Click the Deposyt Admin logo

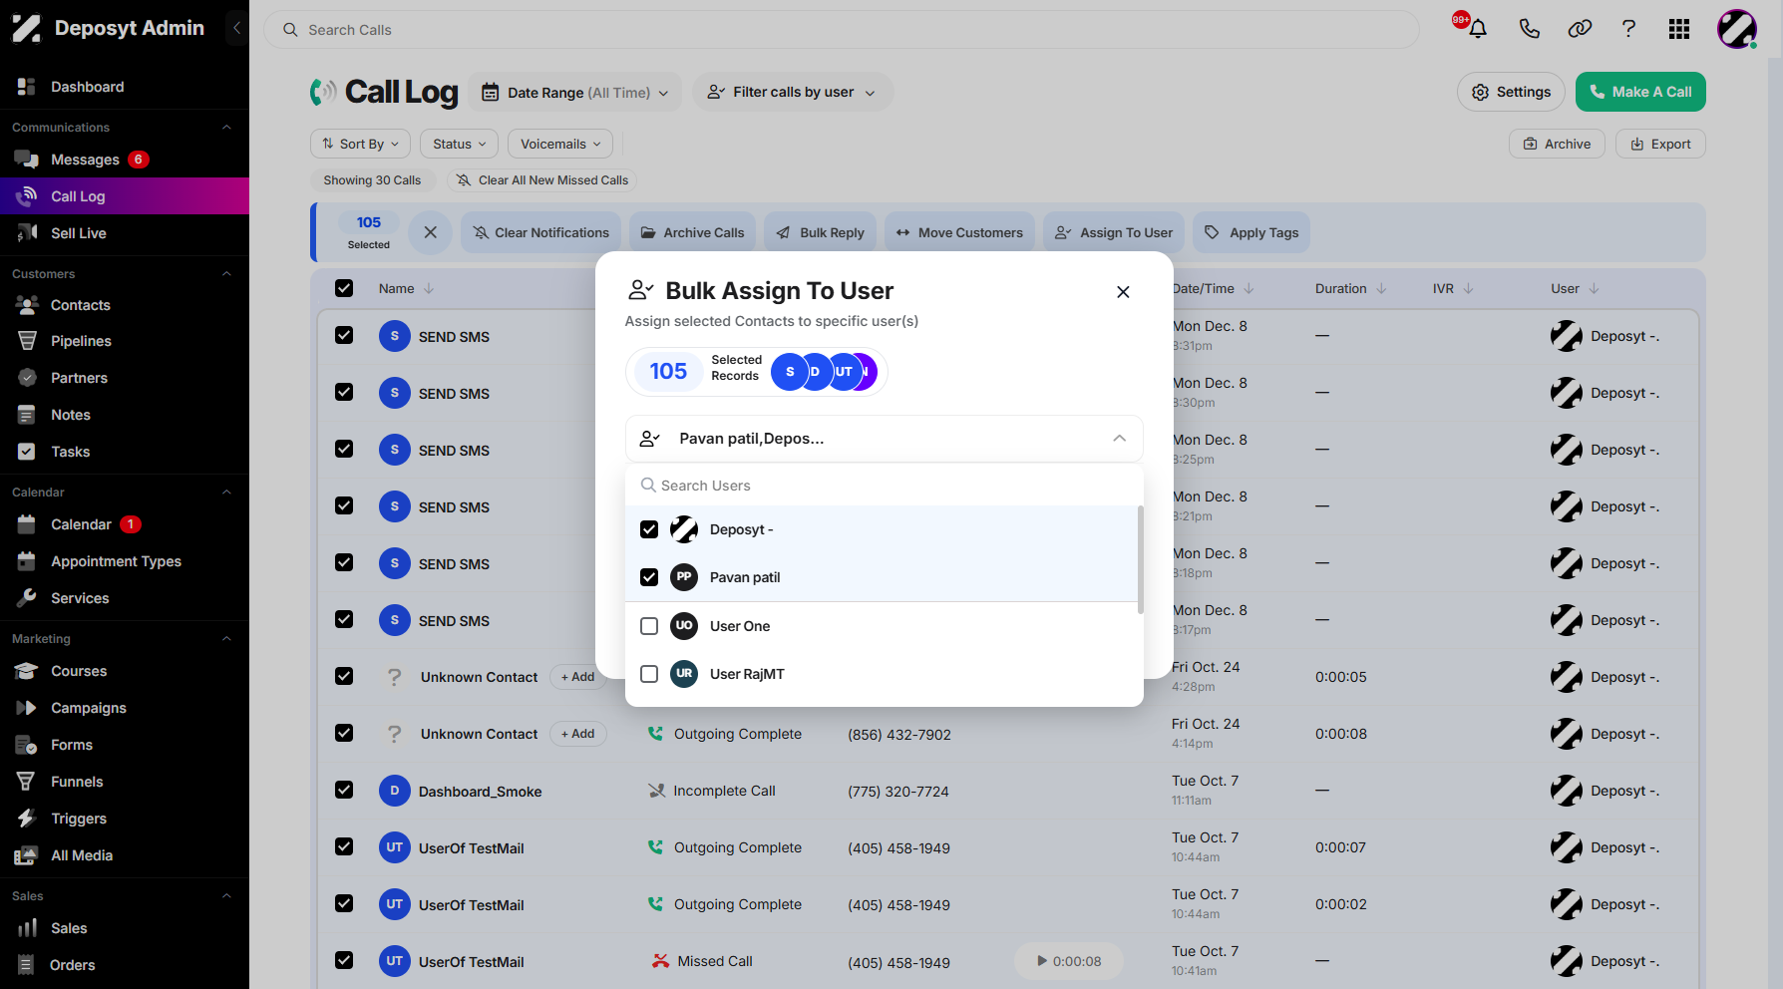coord(108,28)
